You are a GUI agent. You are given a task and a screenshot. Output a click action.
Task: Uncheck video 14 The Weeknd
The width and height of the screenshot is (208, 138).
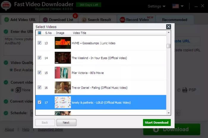[x=40, y=58]
